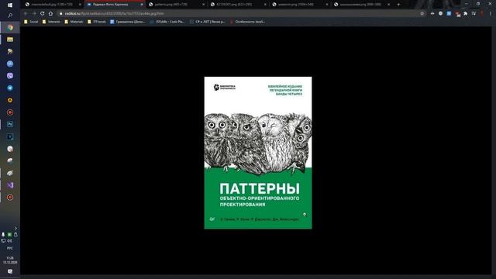Click the address bar URL

click(x=115, y=14)
